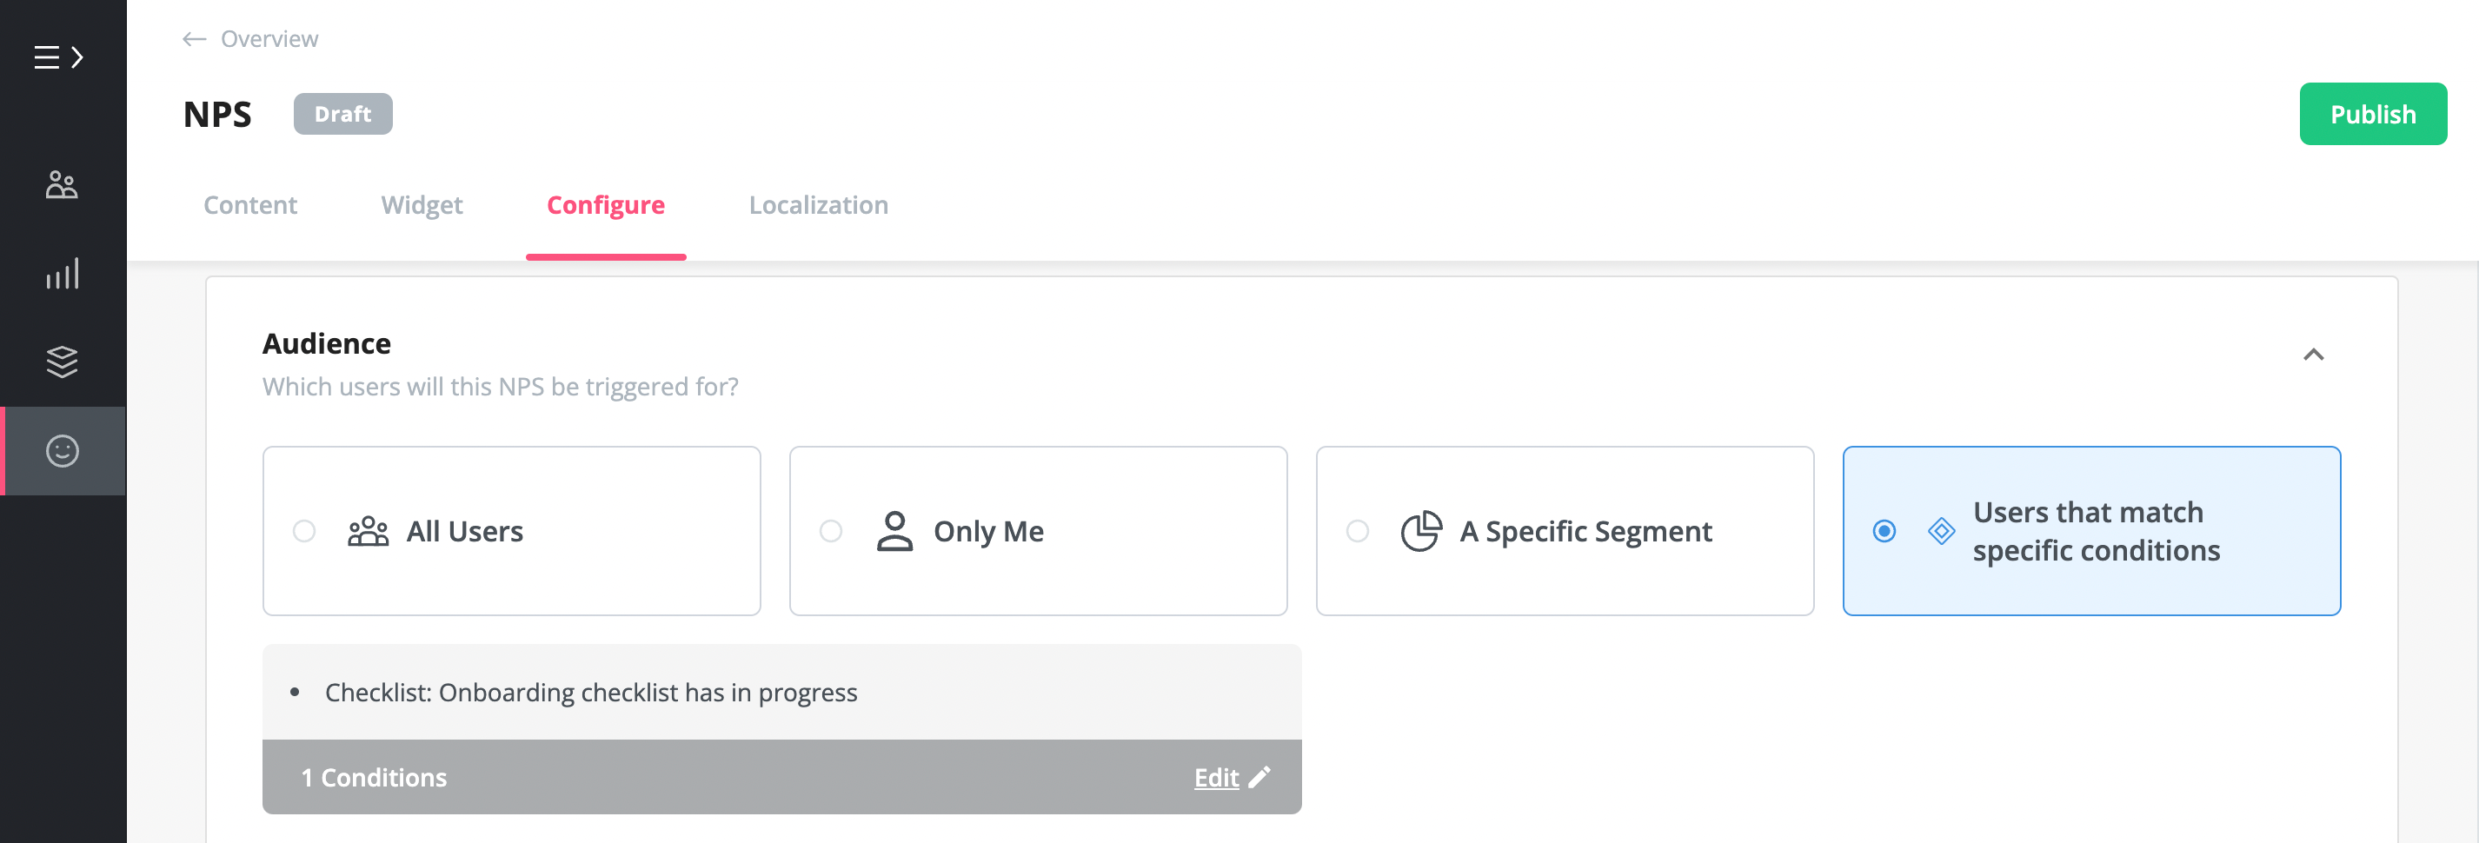Click the back arrow next to Overview
The width and height of the screenshot is (2479, 843).
pos(195,39)
